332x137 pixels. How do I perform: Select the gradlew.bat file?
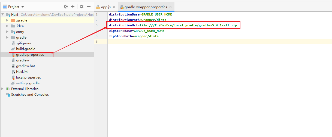(x=25, y=66)
